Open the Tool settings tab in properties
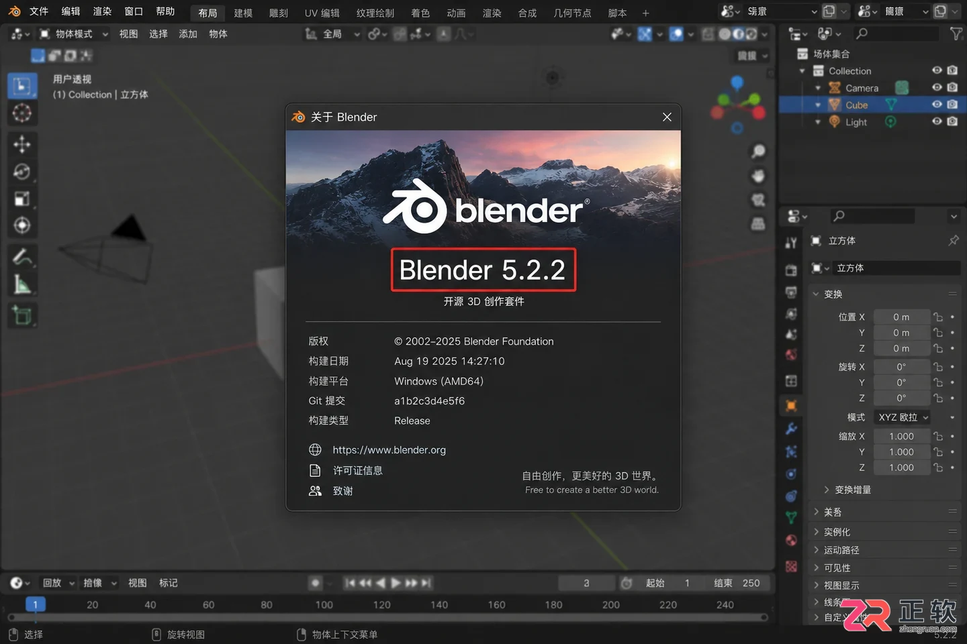The height and width of the screenshot is (644, 967). click(x=792, y=242)
